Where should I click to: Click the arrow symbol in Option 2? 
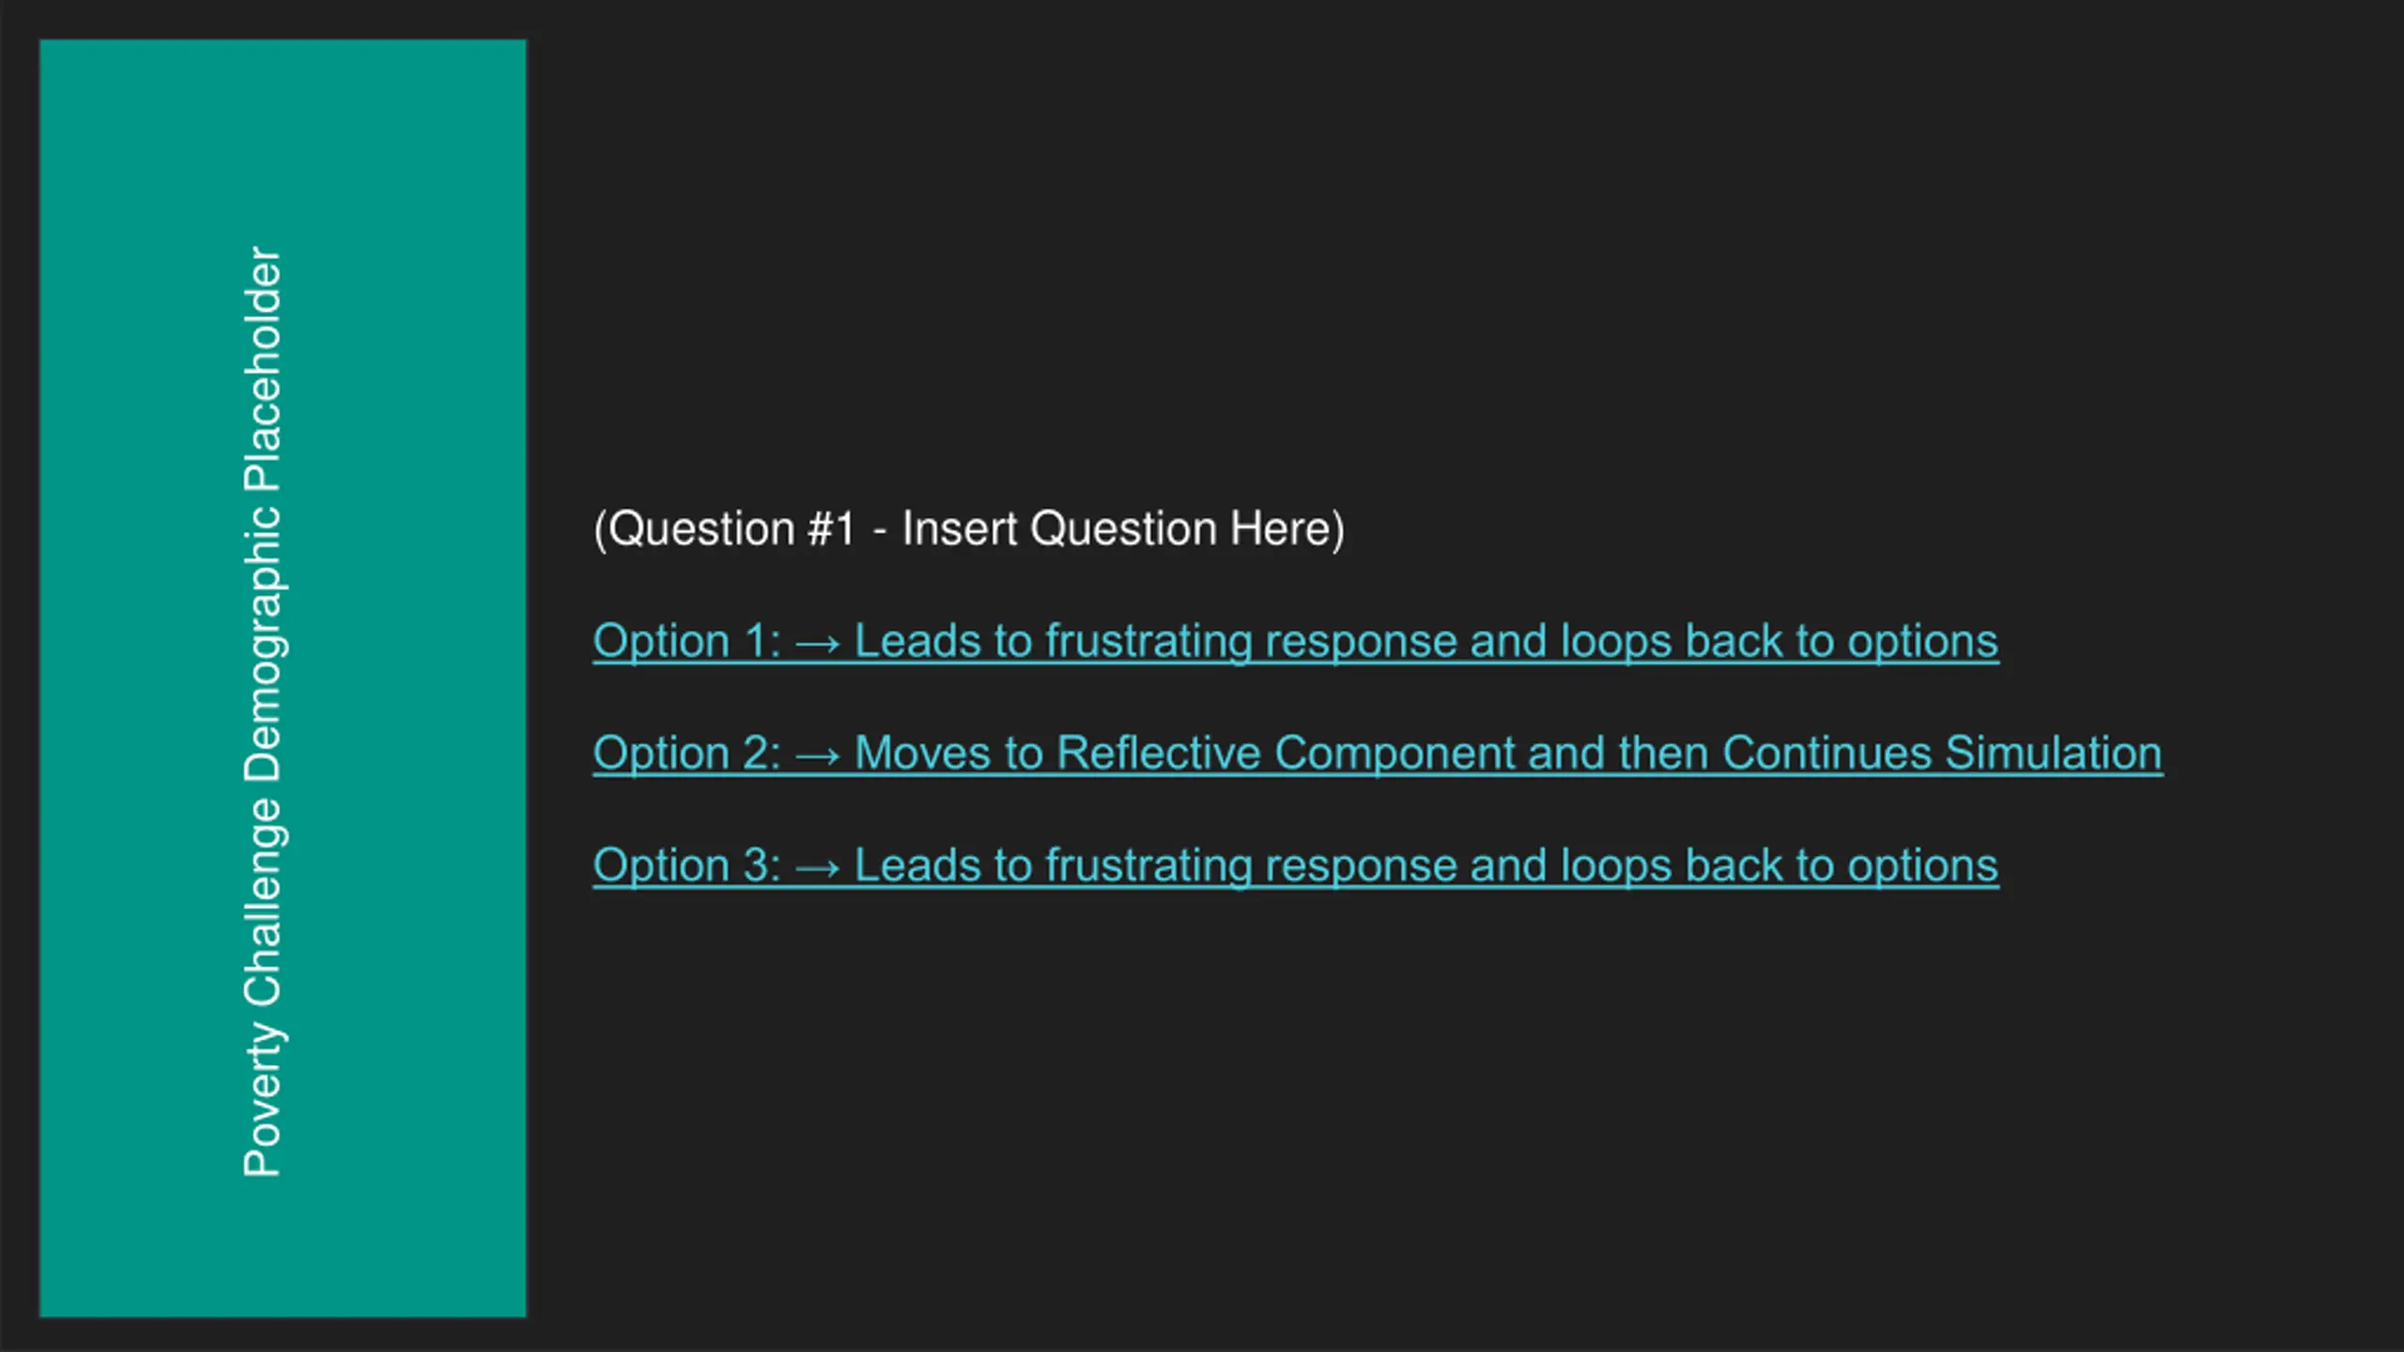coord(817,756)
